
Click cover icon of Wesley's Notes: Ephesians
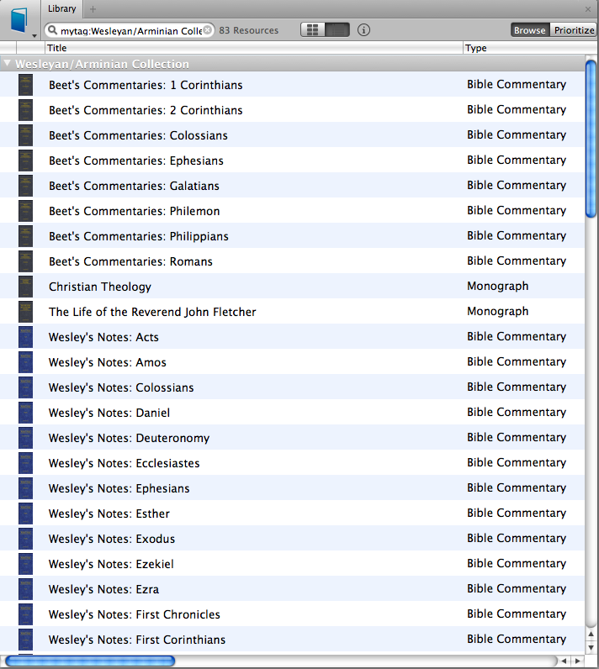click(x=25, y=487)
